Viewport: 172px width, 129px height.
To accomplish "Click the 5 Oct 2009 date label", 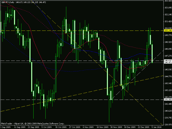I will pyautogui.click(x=47, y=127).
